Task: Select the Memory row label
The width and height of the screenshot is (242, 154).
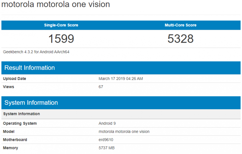Action: pyautogui.click(x=10, y=148)
